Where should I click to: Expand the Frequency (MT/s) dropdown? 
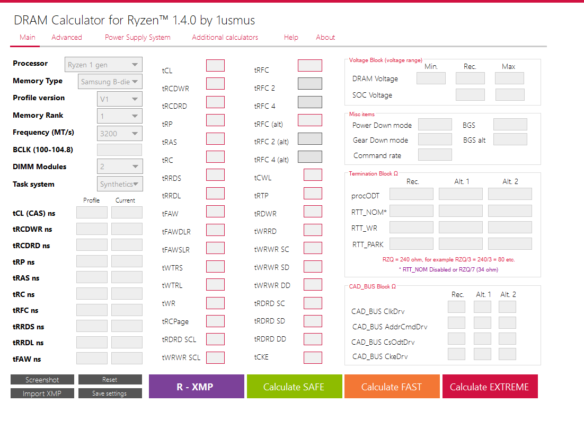coord(120,134)
